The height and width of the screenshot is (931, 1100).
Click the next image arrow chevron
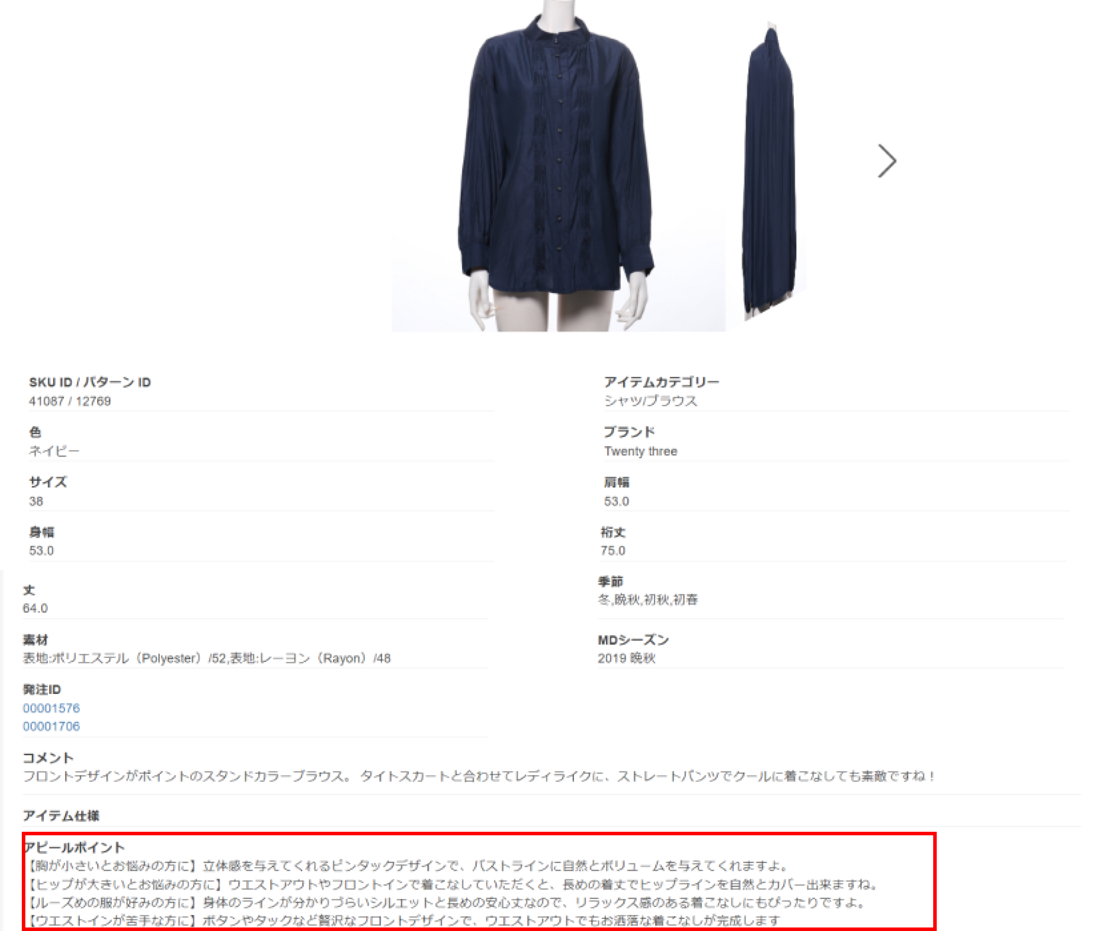887,161
